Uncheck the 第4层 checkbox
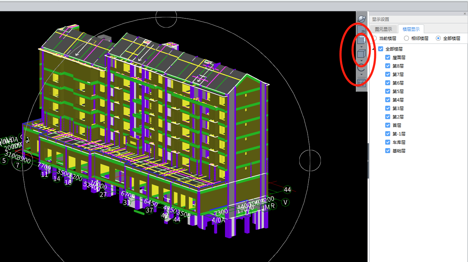The image size is (468, 262). point(388,100)
